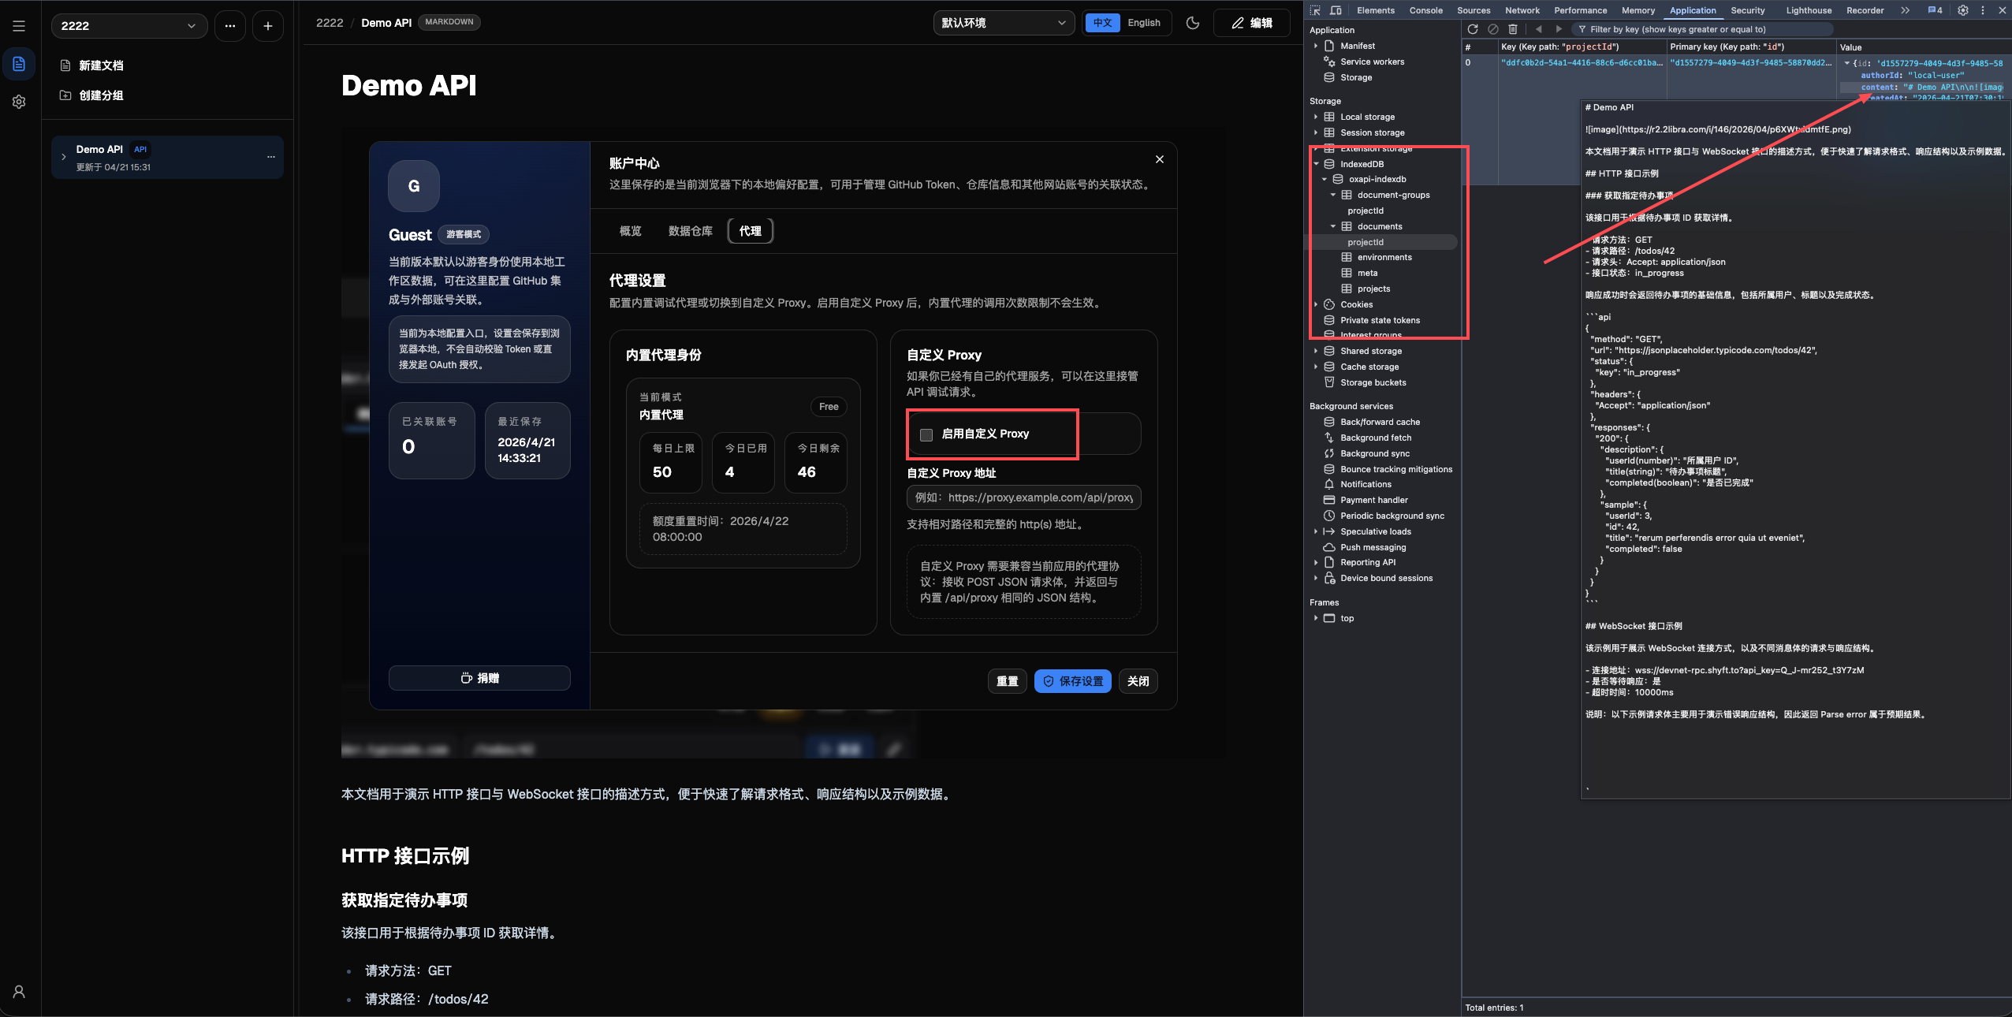Toggle dark mode moon icon
The height and width of the screenshot is (1017, 2012).
[1193, 23]
